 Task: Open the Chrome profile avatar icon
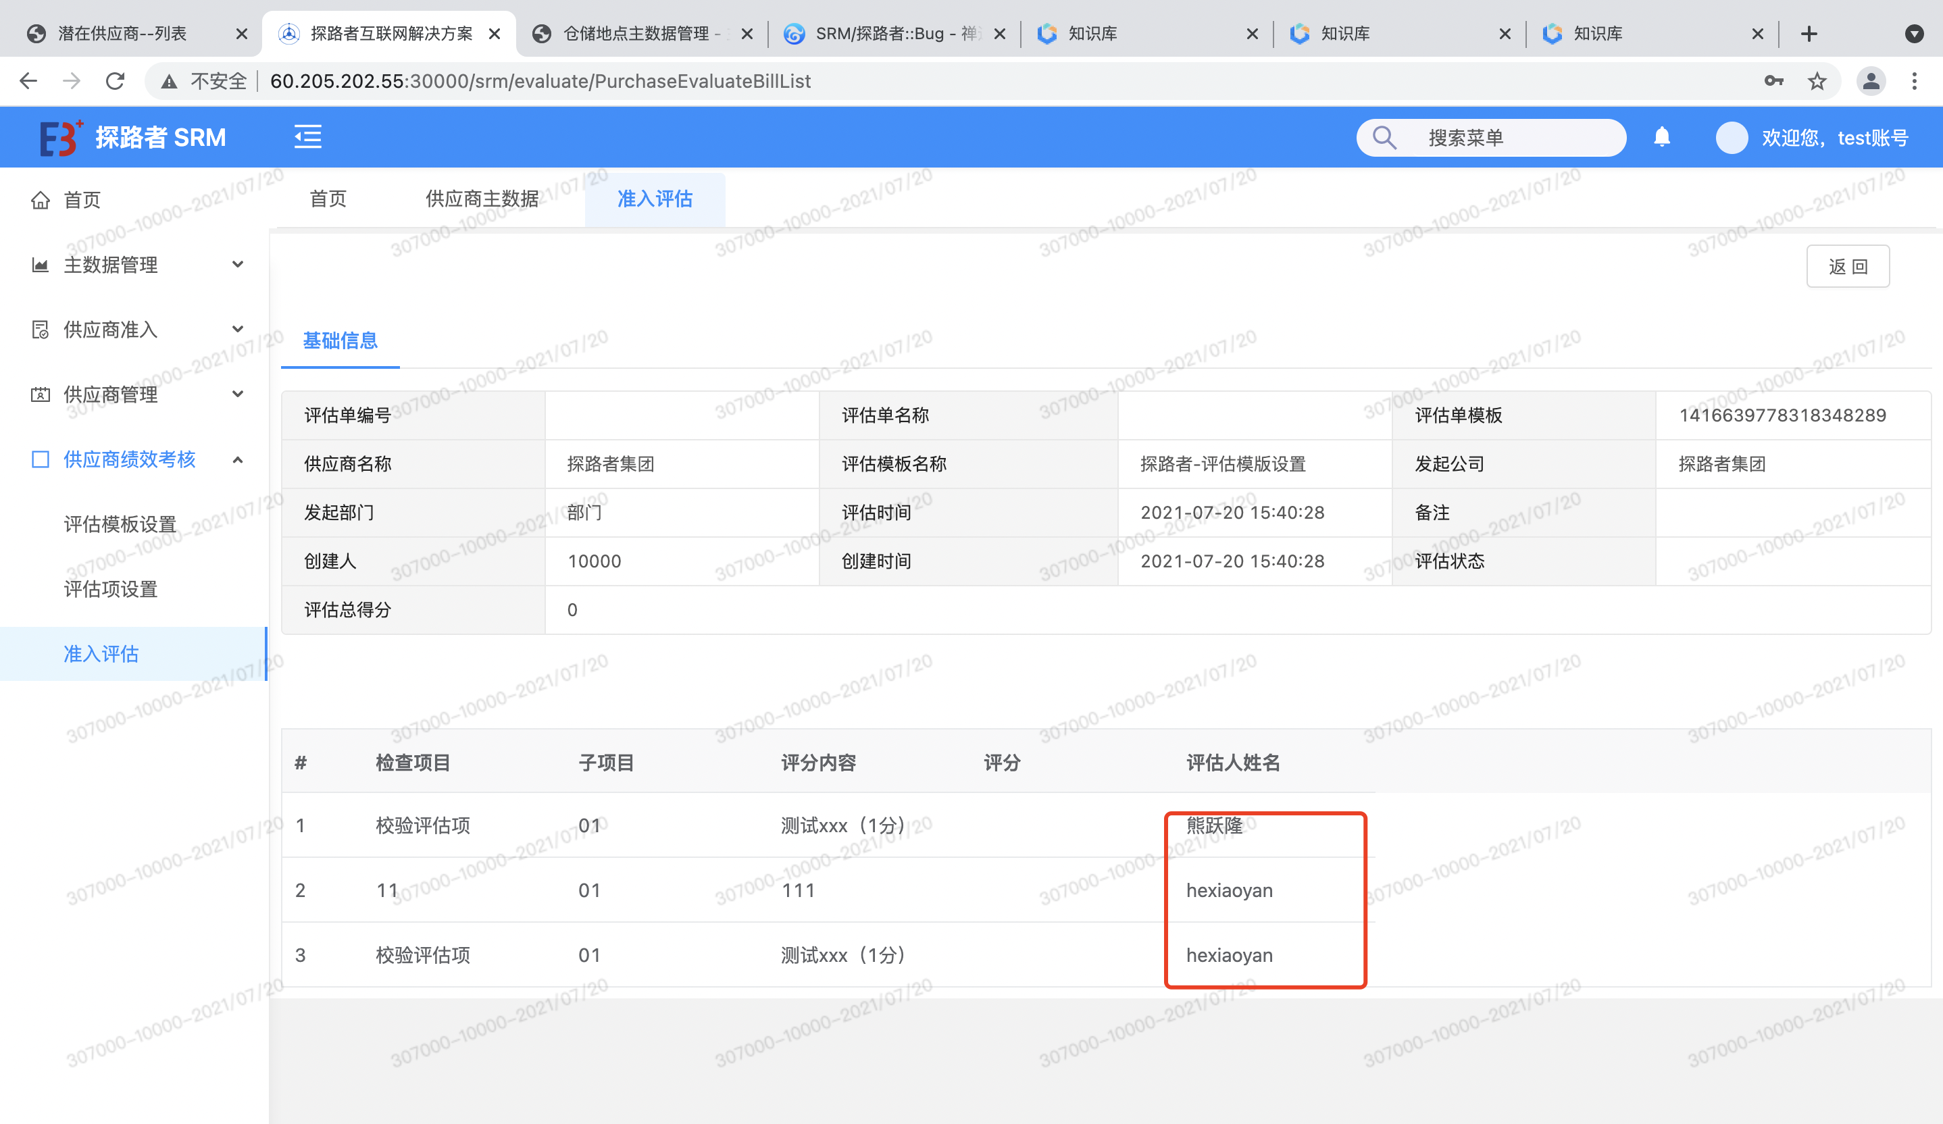pos(1871,81)
